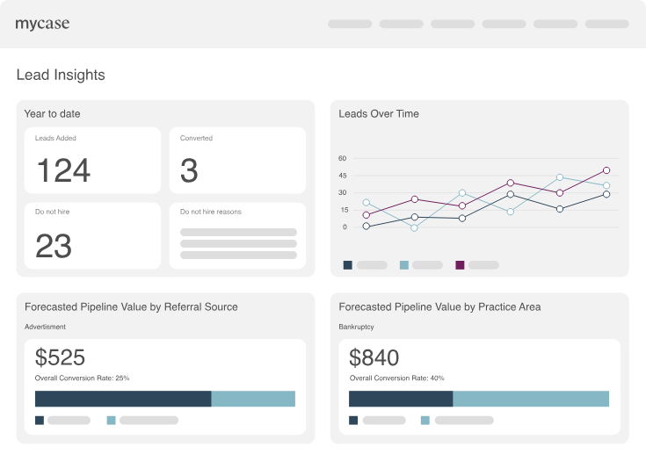
Task: Click the dark navy legend square under the $525 bar
Action: click(x=40, y=421)
